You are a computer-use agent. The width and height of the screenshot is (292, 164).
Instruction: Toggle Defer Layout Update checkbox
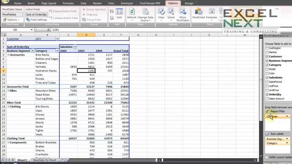pos(267,157)
